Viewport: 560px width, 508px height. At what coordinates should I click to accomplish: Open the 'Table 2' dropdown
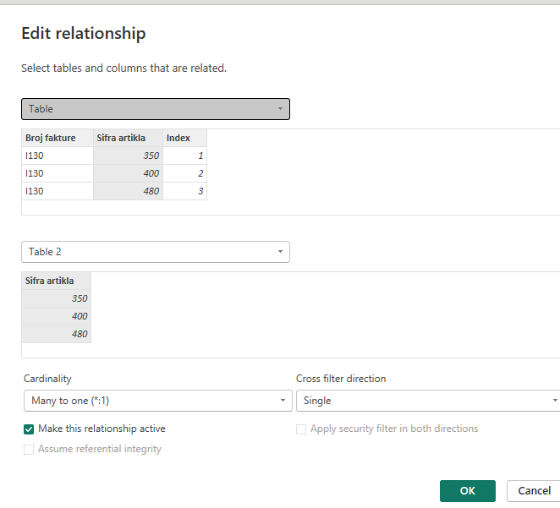tap(156, 252)
